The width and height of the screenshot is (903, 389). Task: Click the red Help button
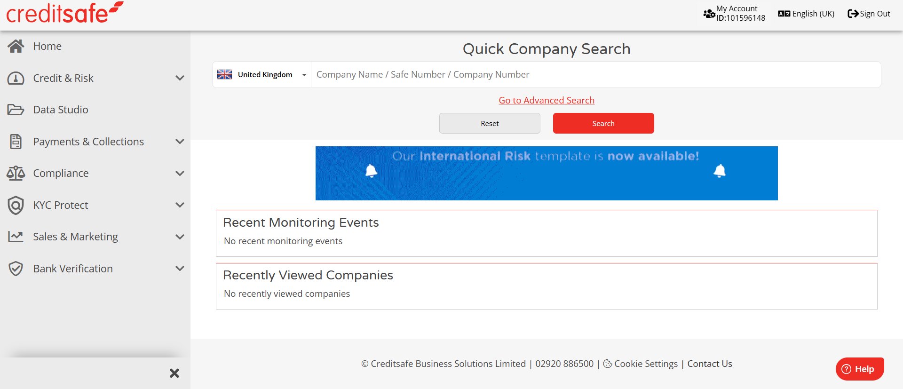pyautogui.click(x=860, y=369)
